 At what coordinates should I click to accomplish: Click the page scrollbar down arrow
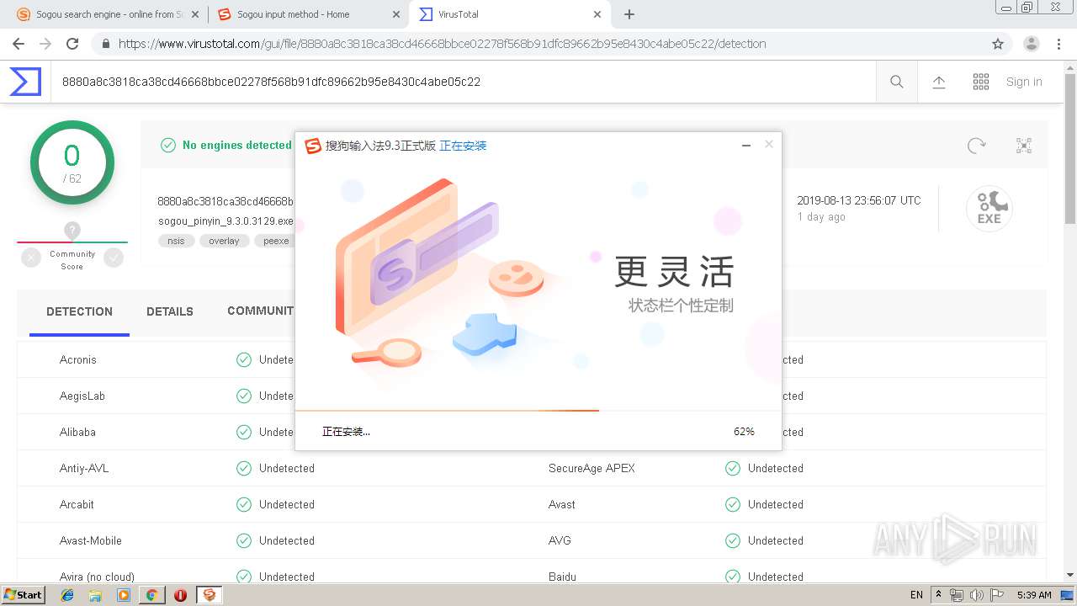1070,576
